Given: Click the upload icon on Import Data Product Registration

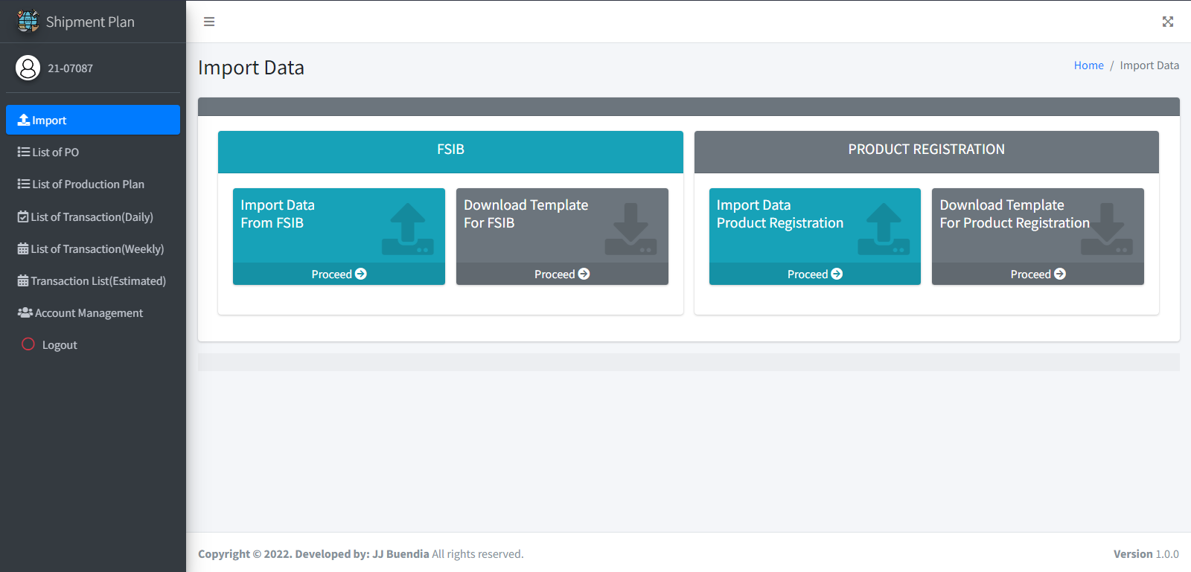Looking at the screenshot, I should click(x=884, y=229).
